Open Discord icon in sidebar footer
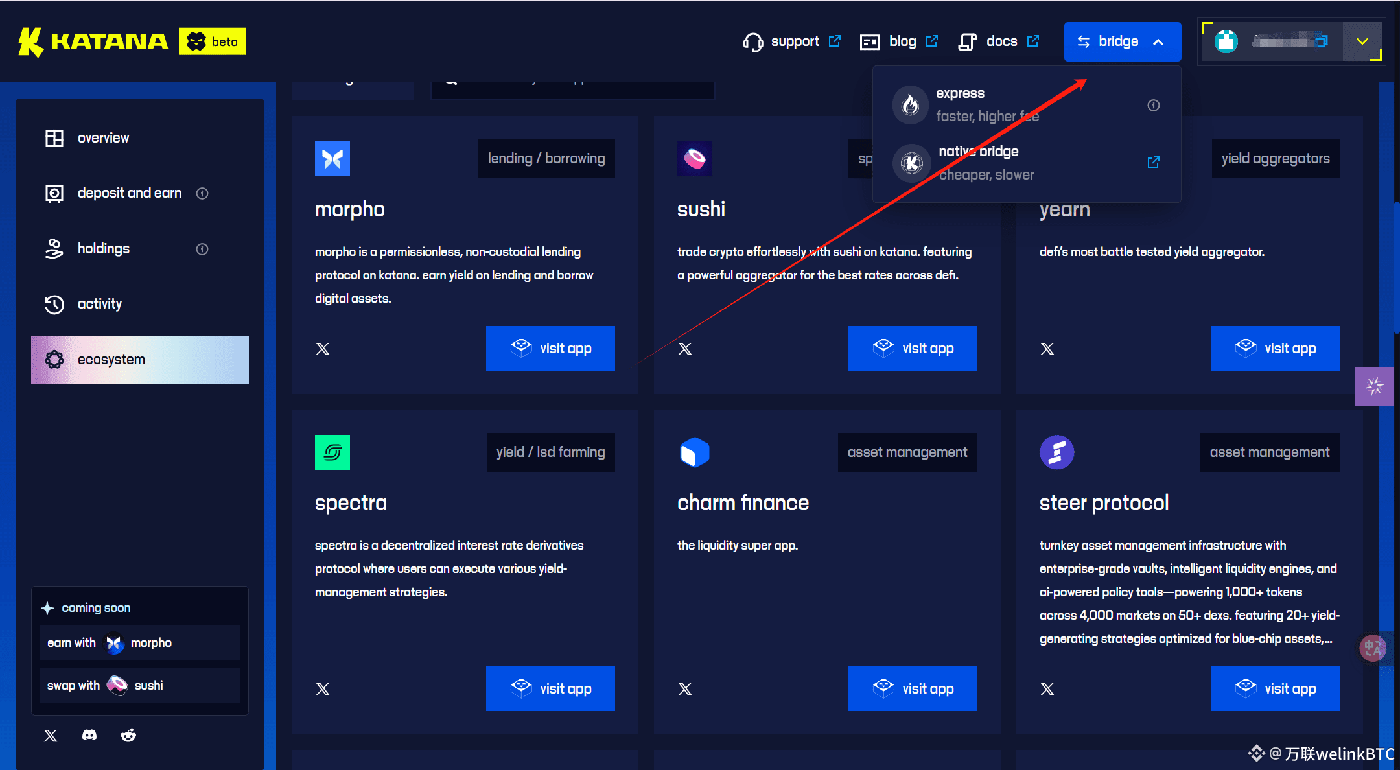The width and height of the screenshot is (1400, 770). pyautogui.click(x=89, y=735)
